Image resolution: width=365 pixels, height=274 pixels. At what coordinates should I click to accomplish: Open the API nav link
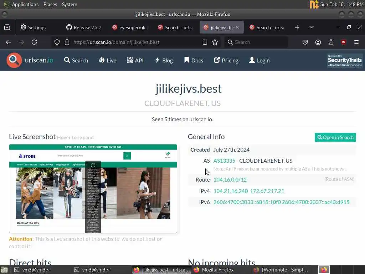click(x=135, y=60)
